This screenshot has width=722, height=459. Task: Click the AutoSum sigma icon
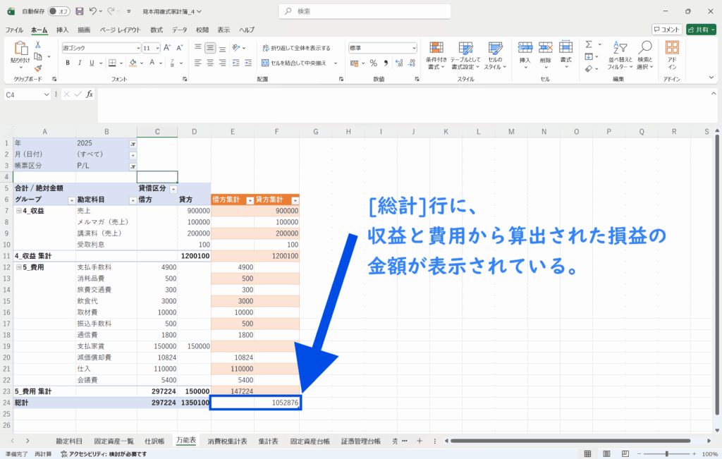pos(589,45)
